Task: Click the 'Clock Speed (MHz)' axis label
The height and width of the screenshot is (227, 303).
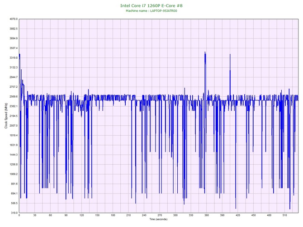Action: [6, 116]
